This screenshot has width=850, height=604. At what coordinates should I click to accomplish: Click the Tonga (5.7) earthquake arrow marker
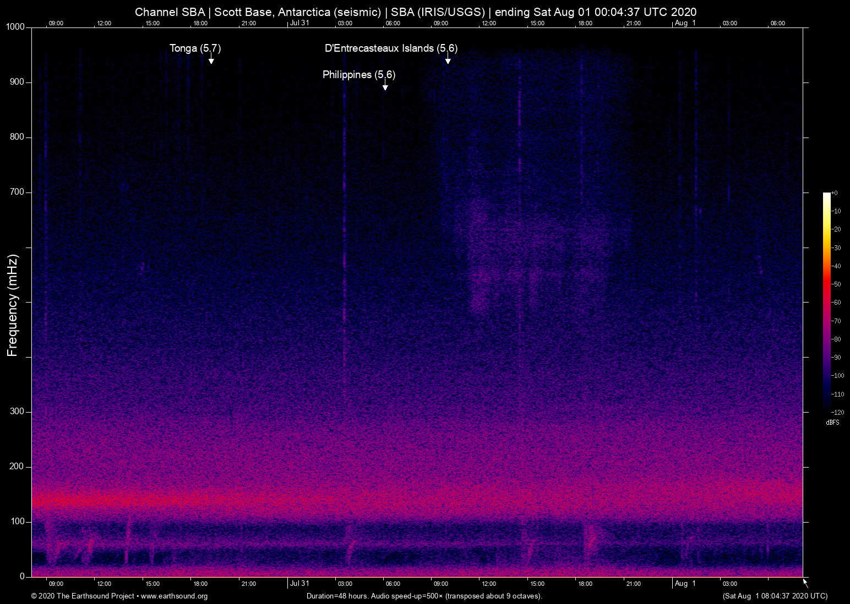point(211,61)
